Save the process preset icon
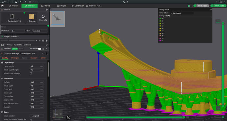Screen dimensions: 227x121 [43, 54]
